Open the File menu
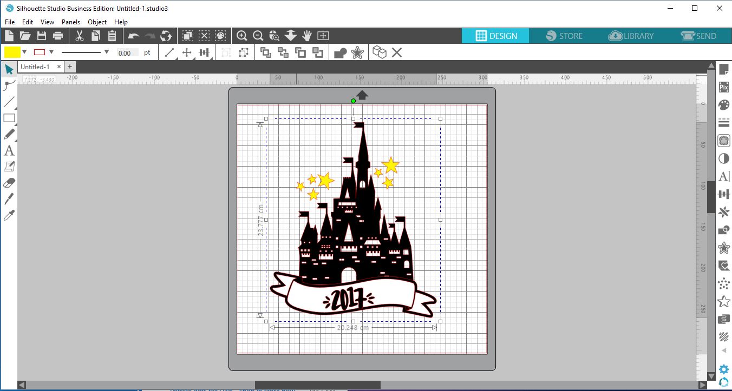This screenshot has width=732, height=391. tap(10, 22)
